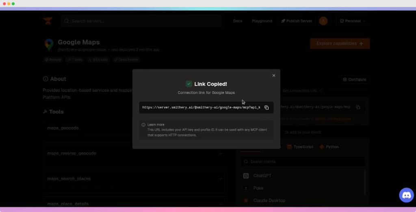The height and width of the screenshot is (212, 416).
Task: Click the Explore capabilities button
Action: pos(340,44)
